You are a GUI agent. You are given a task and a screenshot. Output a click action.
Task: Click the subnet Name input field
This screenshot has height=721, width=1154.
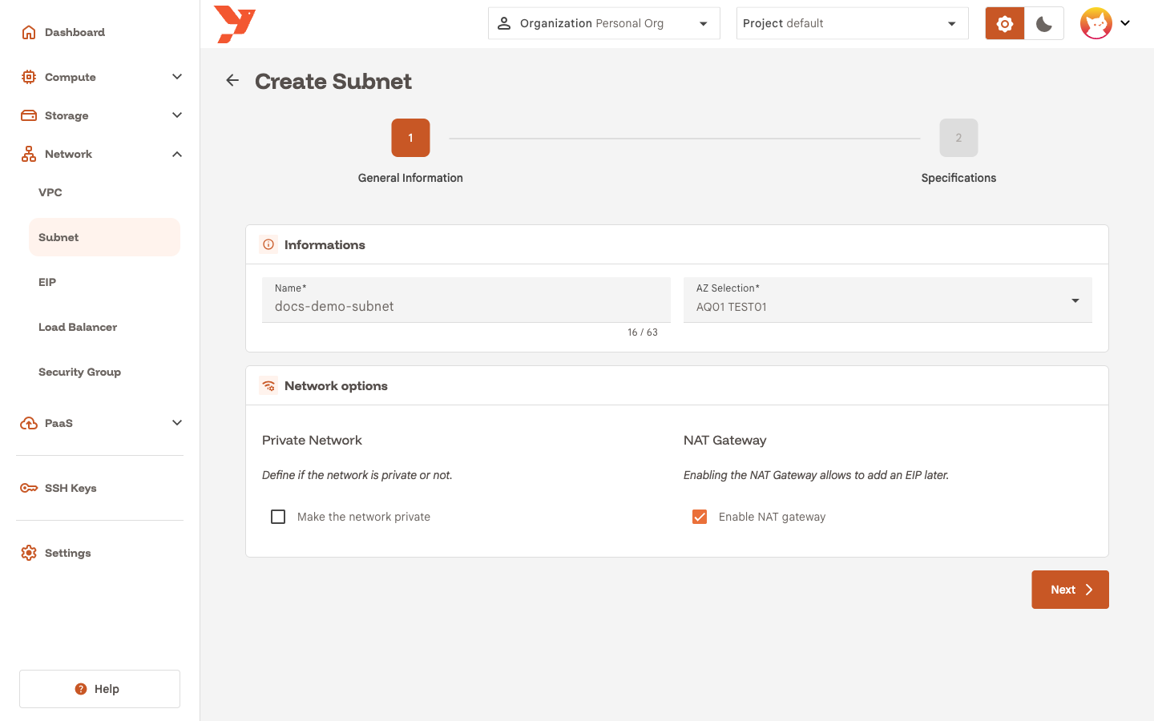coord(466,300)
